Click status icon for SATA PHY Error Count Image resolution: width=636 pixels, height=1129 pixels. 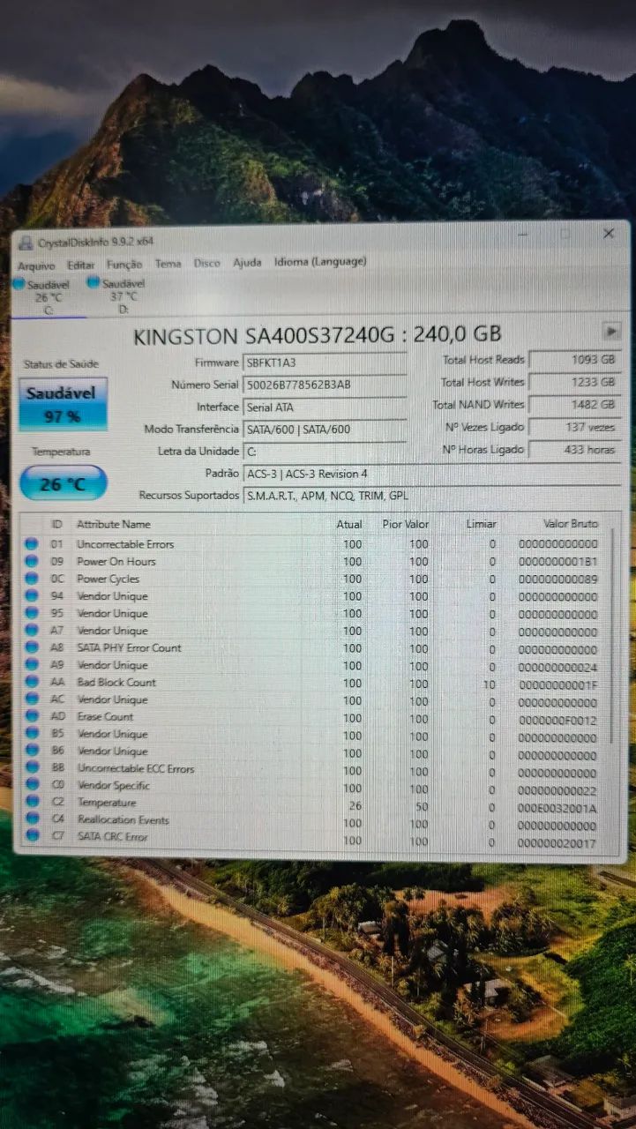(32, 647)
